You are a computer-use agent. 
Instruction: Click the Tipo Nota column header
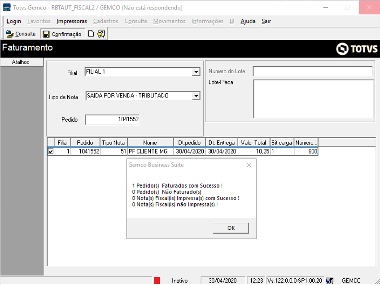click(x=114, y=143)
